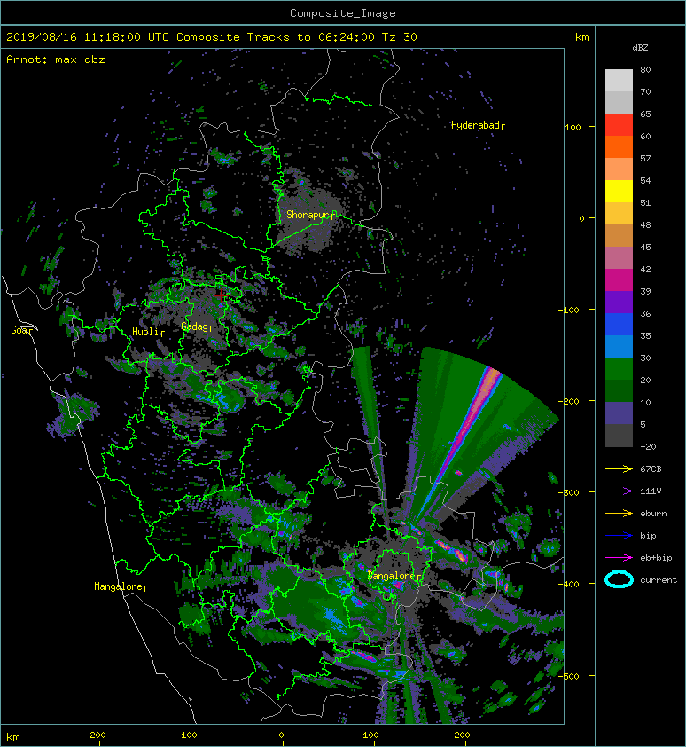Click the 100 tick on the right axis
This screenshot has width=686, height=747.
[x=573, y=127]
